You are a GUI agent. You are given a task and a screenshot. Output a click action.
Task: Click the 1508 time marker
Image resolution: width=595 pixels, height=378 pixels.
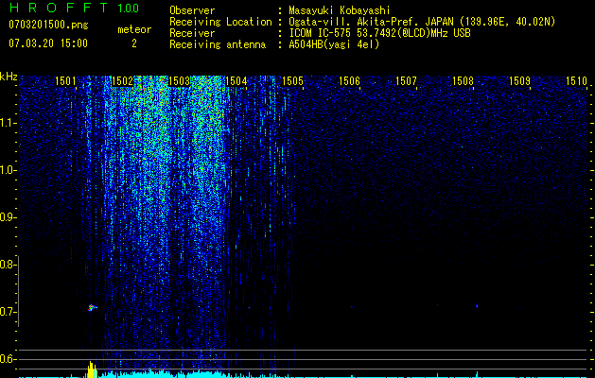point(463,80)
